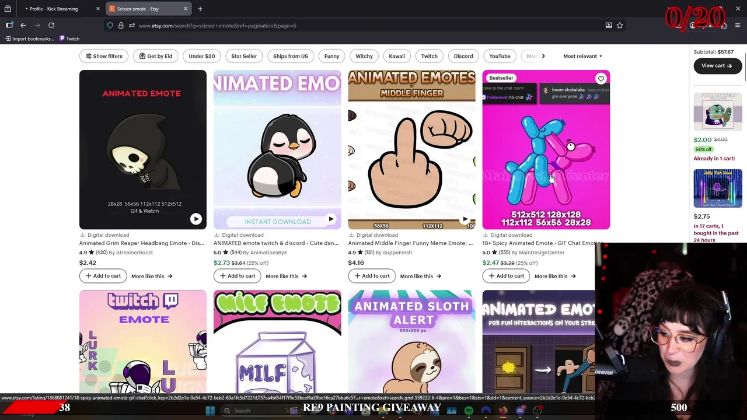Bookmark this page with star icon
Viewport: 747px width, 420px height.
(x=620, y=26)
